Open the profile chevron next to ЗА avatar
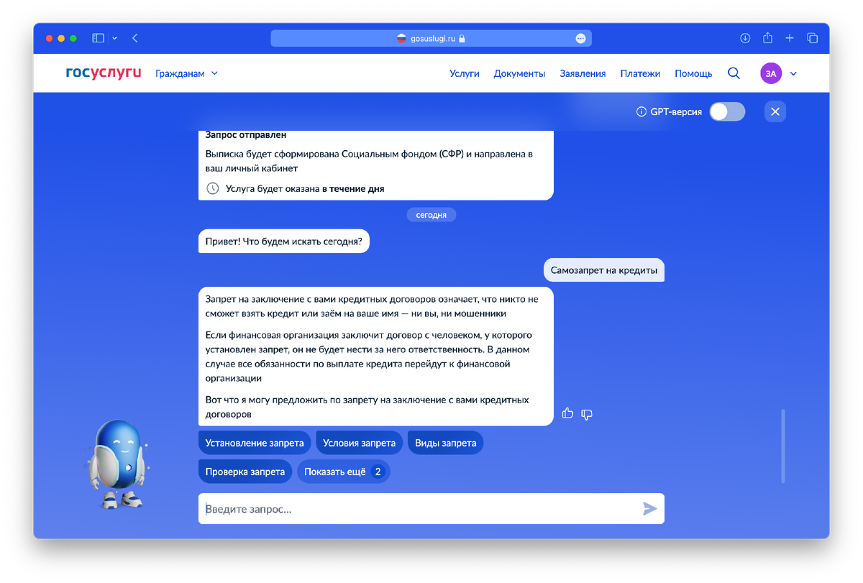 click(x=793, y=73)
